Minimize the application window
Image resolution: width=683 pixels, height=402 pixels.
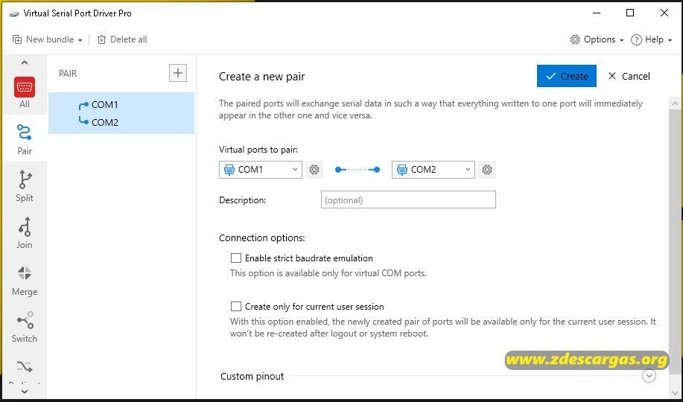[x=597, y=13]
